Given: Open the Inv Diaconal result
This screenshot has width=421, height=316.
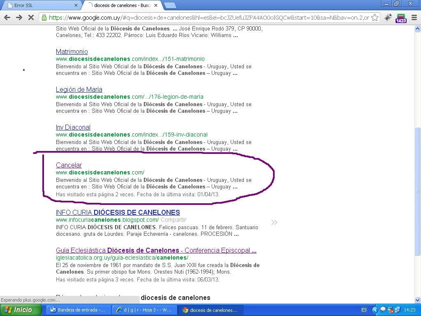Looking at the screenshot, I should click(73, 127).
